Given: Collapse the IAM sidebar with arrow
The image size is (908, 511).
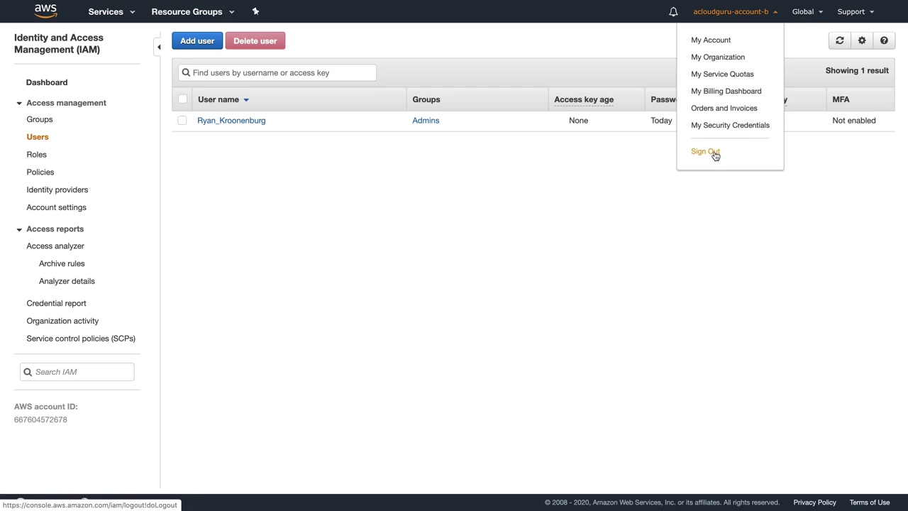Looking at the screenshot, I should [159, 47].
